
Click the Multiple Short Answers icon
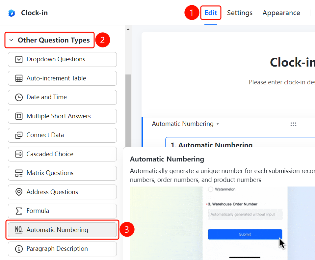pyautogui.click(x=19, y=116)
